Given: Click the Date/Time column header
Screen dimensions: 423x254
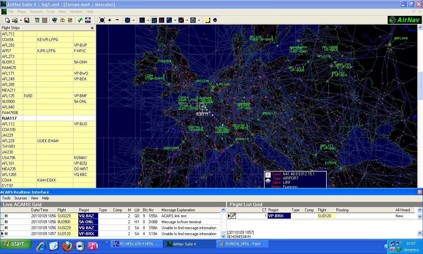Looking at the screenshot, I should pos(39,210).
